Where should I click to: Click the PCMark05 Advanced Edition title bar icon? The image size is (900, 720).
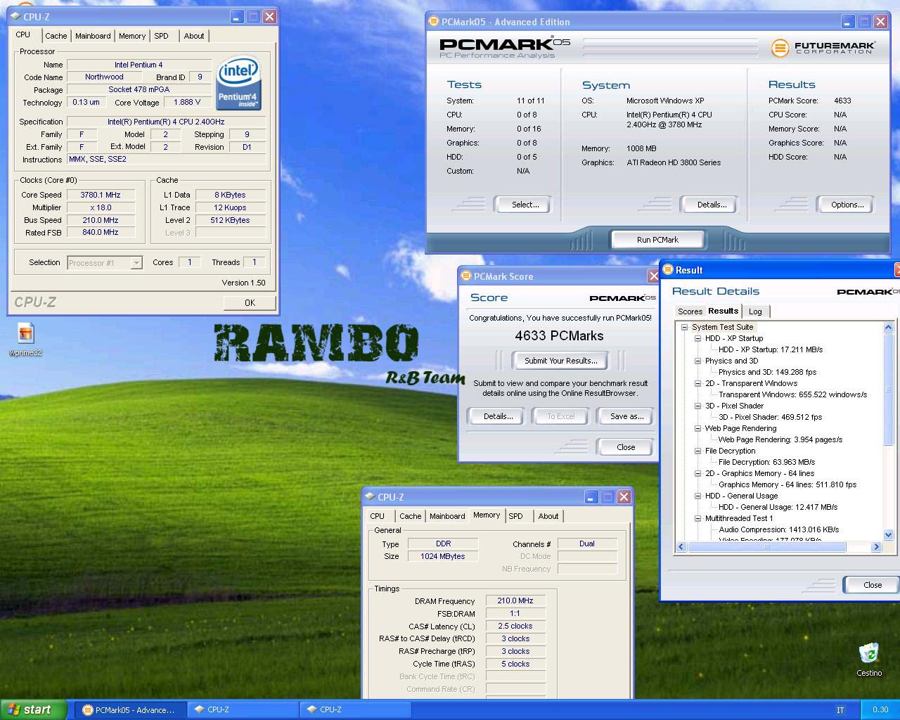[434, 22]
